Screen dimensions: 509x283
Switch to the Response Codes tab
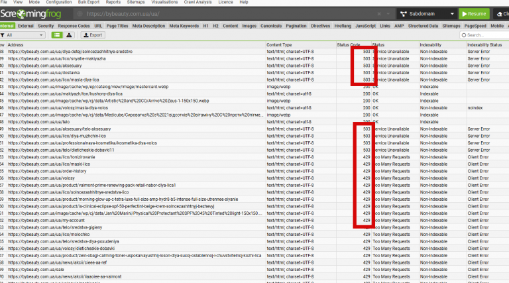point(74,26)
